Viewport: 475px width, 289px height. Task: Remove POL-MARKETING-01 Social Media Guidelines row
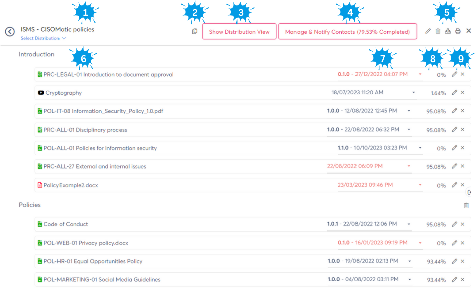(x=462, y=279)
